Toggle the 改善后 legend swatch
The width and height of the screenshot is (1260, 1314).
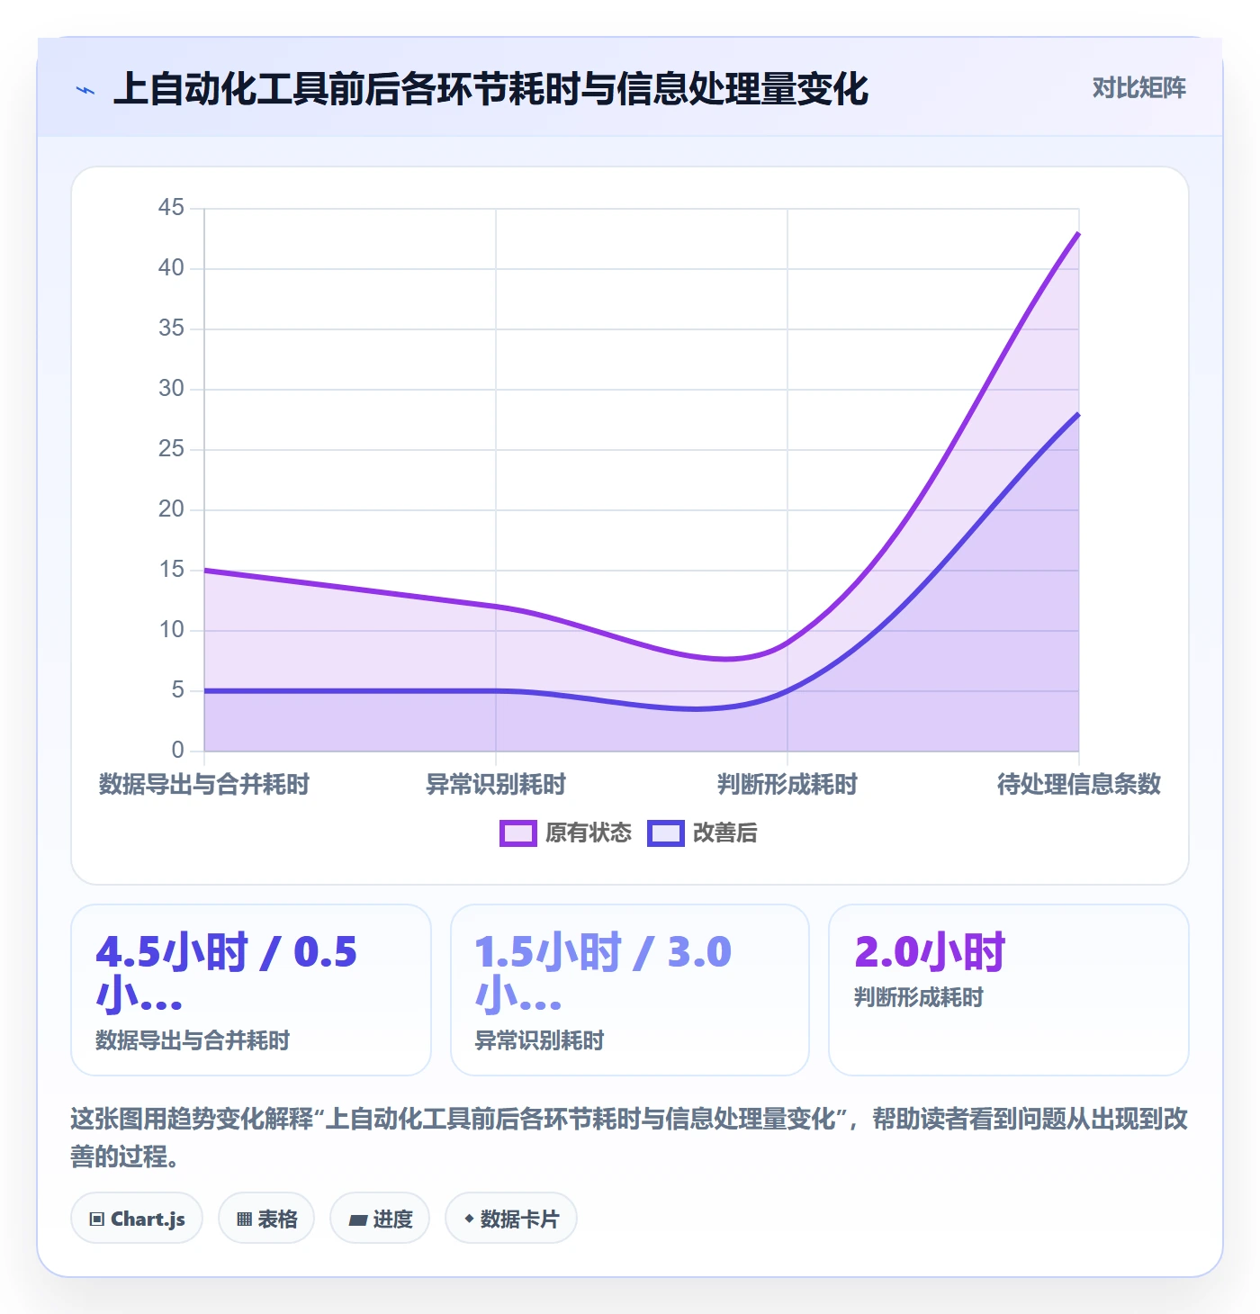point(666,833)
